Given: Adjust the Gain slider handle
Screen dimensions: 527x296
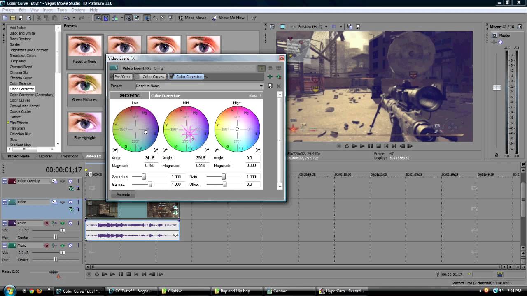Looking at the screenshot, I should pos(224,177).
